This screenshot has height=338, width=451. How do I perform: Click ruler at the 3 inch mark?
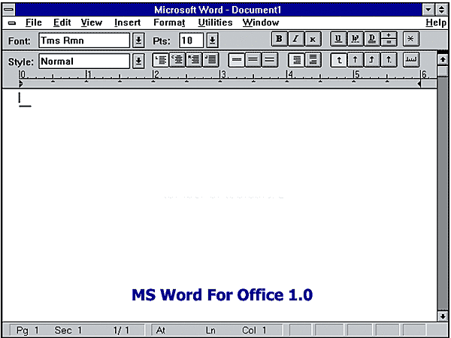click(220, 76)
